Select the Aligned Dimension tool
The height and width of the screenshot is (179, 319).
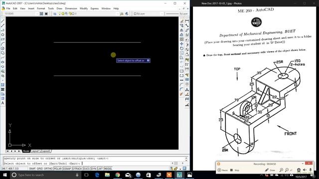187,25
